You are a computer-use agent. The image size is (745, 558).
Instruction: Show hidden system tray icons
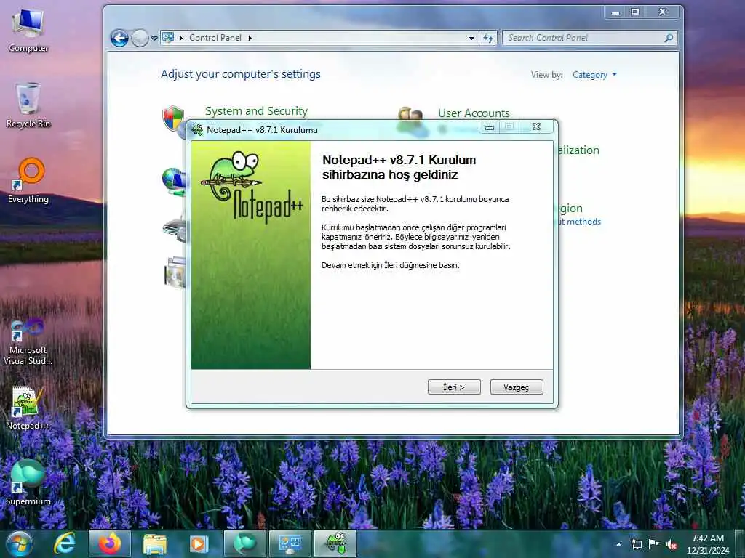click(618, 544)
